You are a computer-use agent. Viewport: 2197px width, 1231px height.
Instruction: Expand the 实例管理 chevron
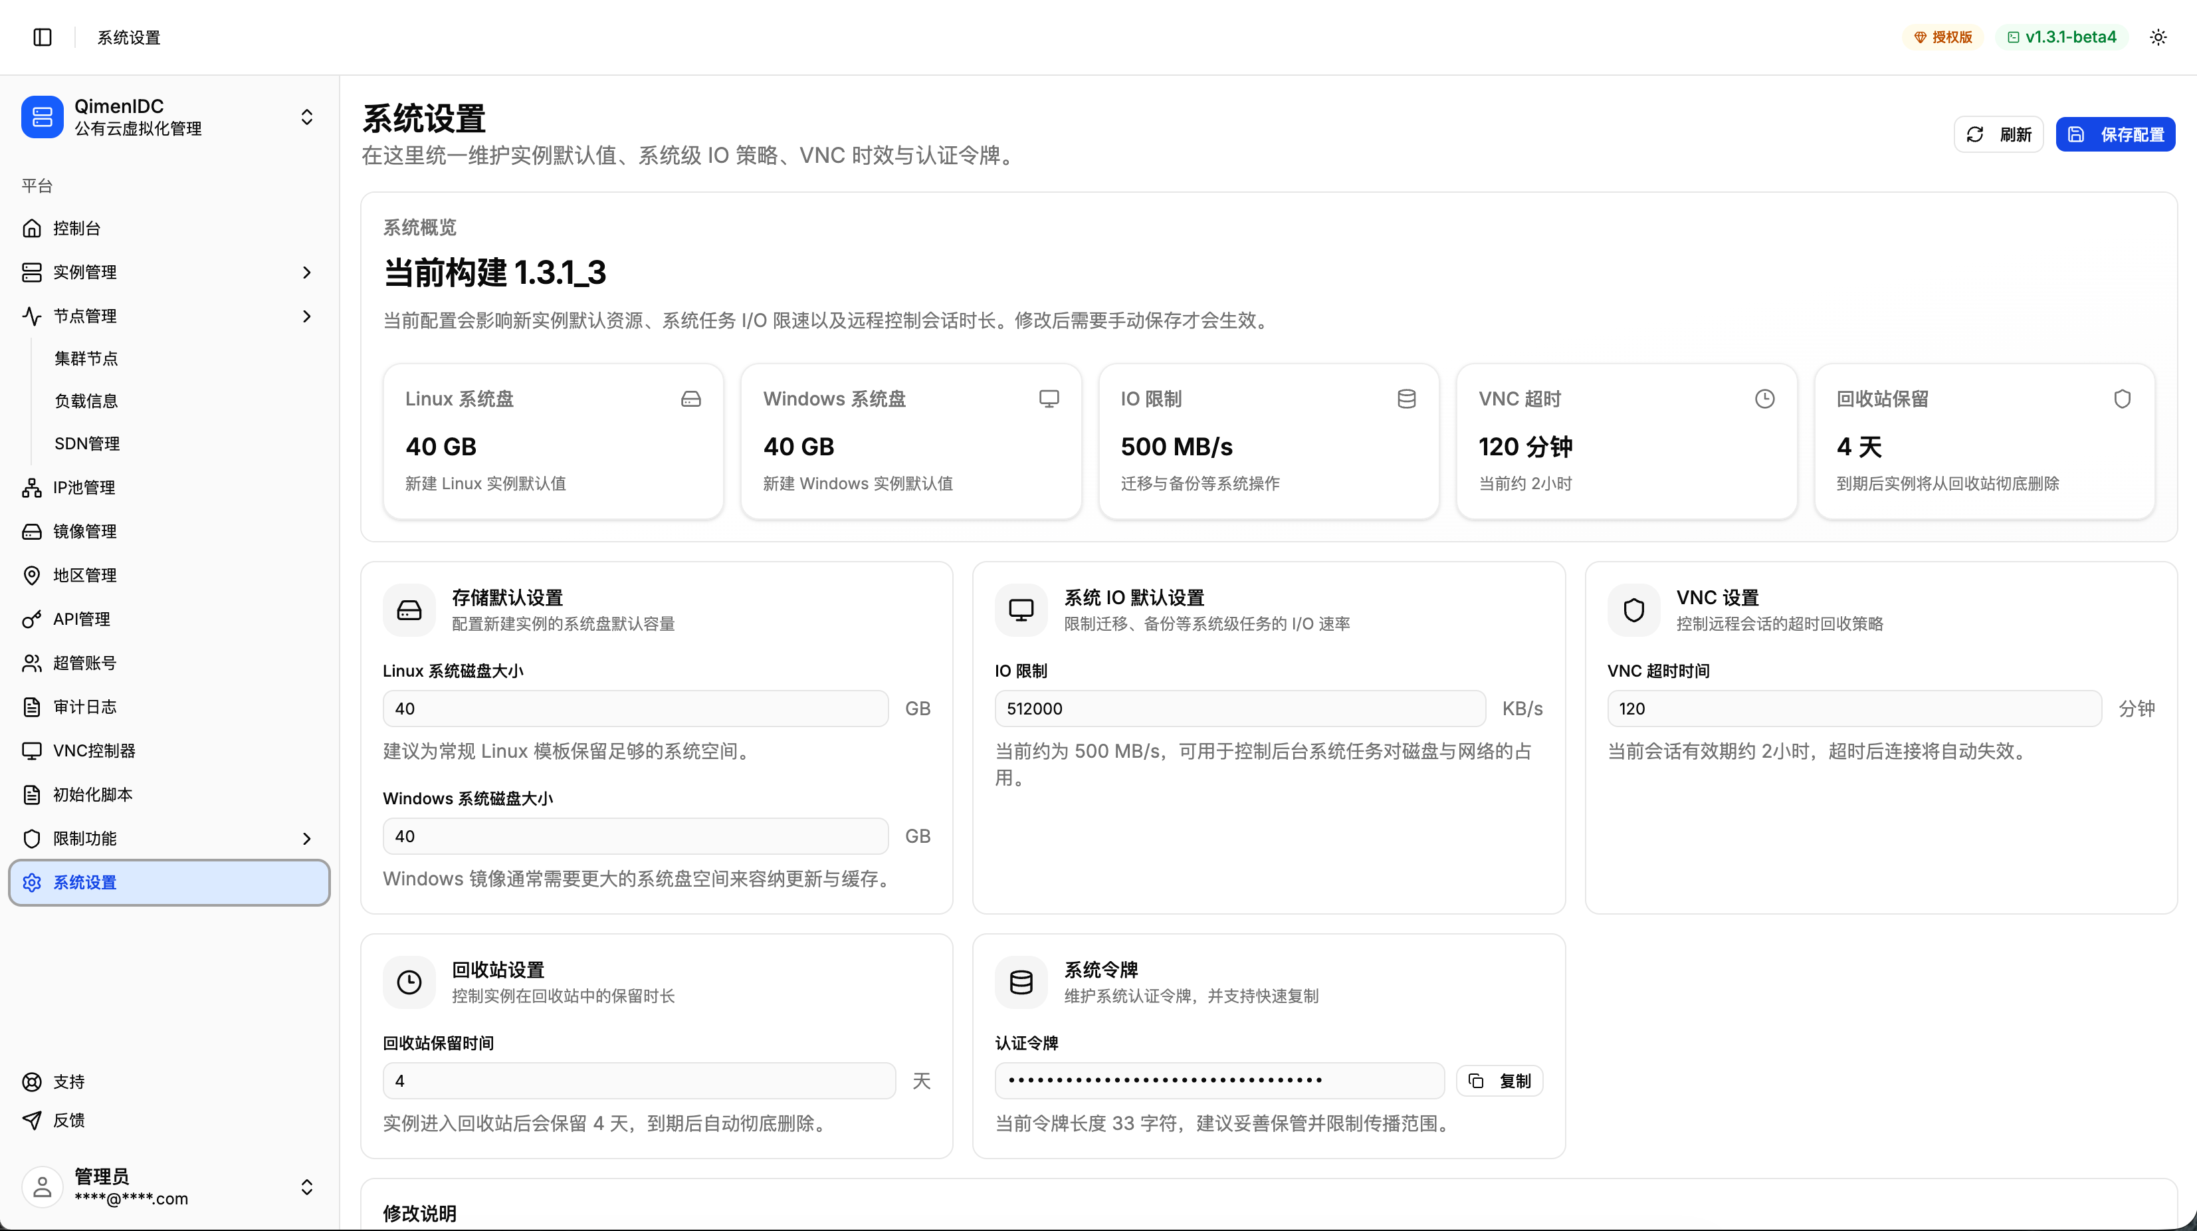pyautogui.click(x=307, y=272)
